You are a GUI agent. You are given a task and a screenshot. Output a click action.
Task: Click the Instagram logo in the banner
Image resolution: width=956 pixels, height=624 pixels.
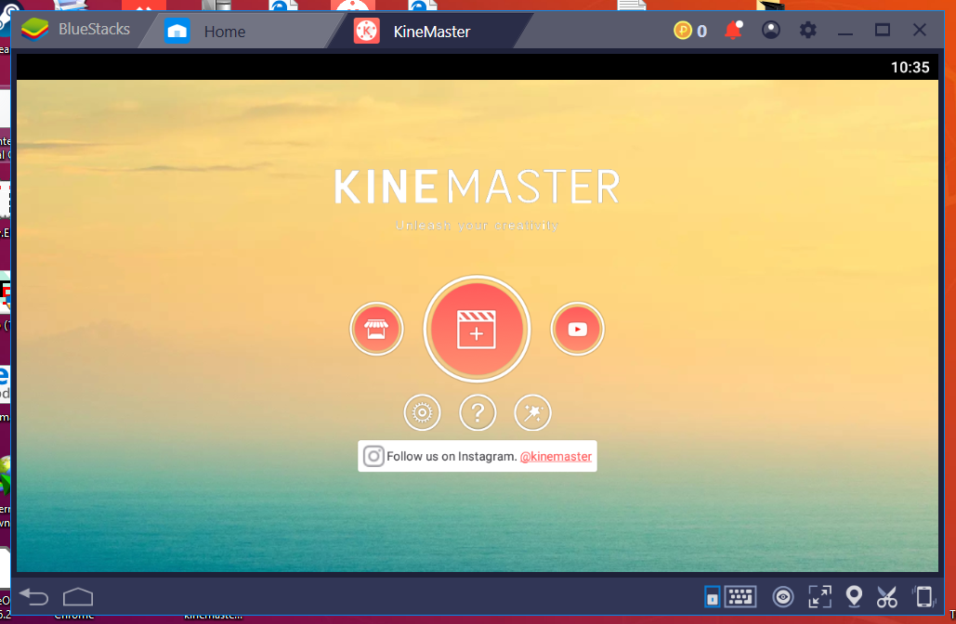coord(373,456)
